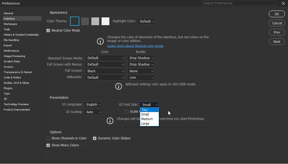This screenshot has width=288, height=164.
Task: Open Full Screen with Menus color dropdown
Action: [105, 64]
